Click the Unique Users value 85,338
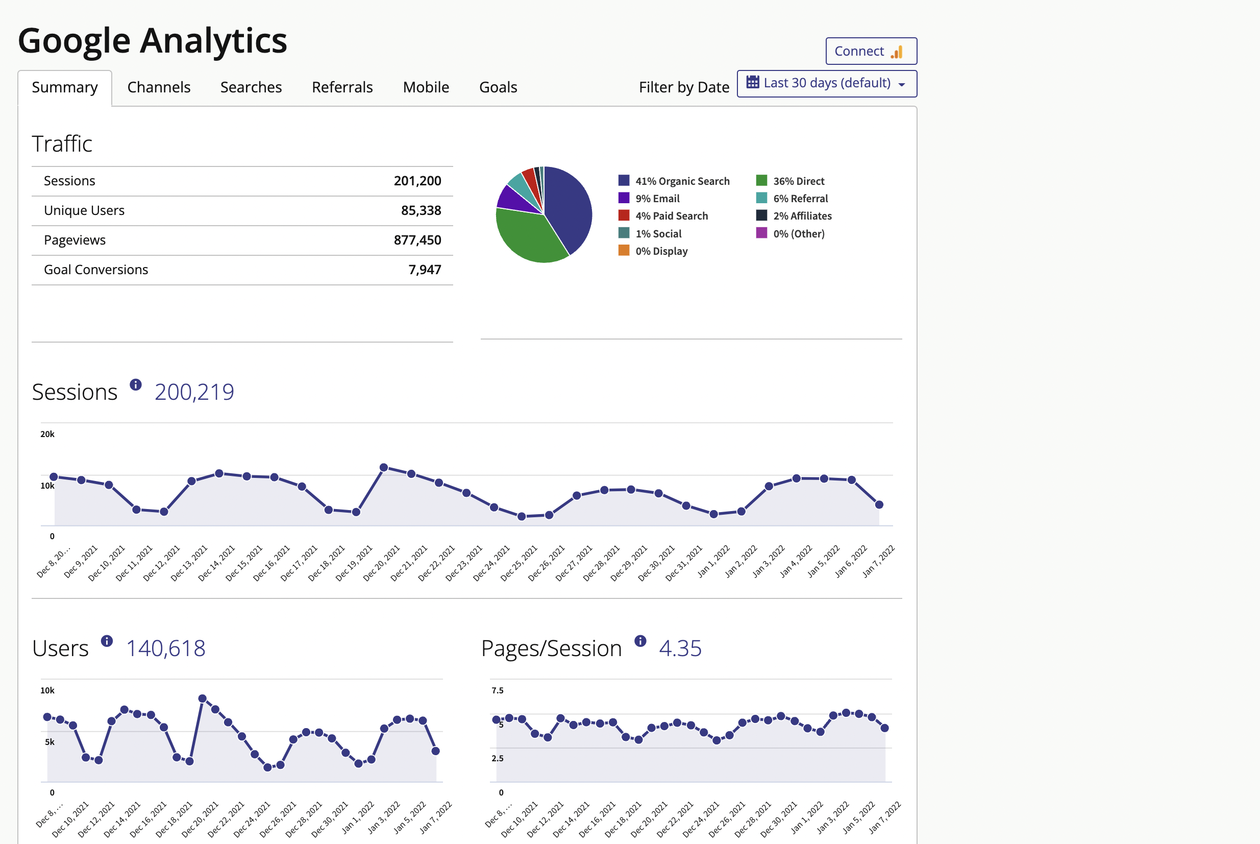The width and height of the screenshot is (1260, 844). (x=421, y=210)
